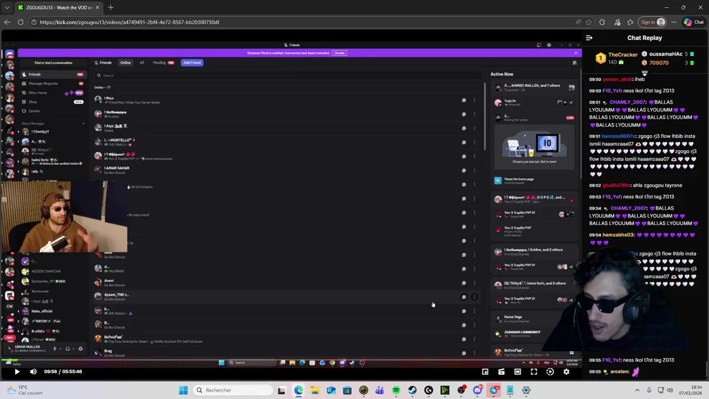
Task: Click arcelen username in chat
Action: coord(619,372)
